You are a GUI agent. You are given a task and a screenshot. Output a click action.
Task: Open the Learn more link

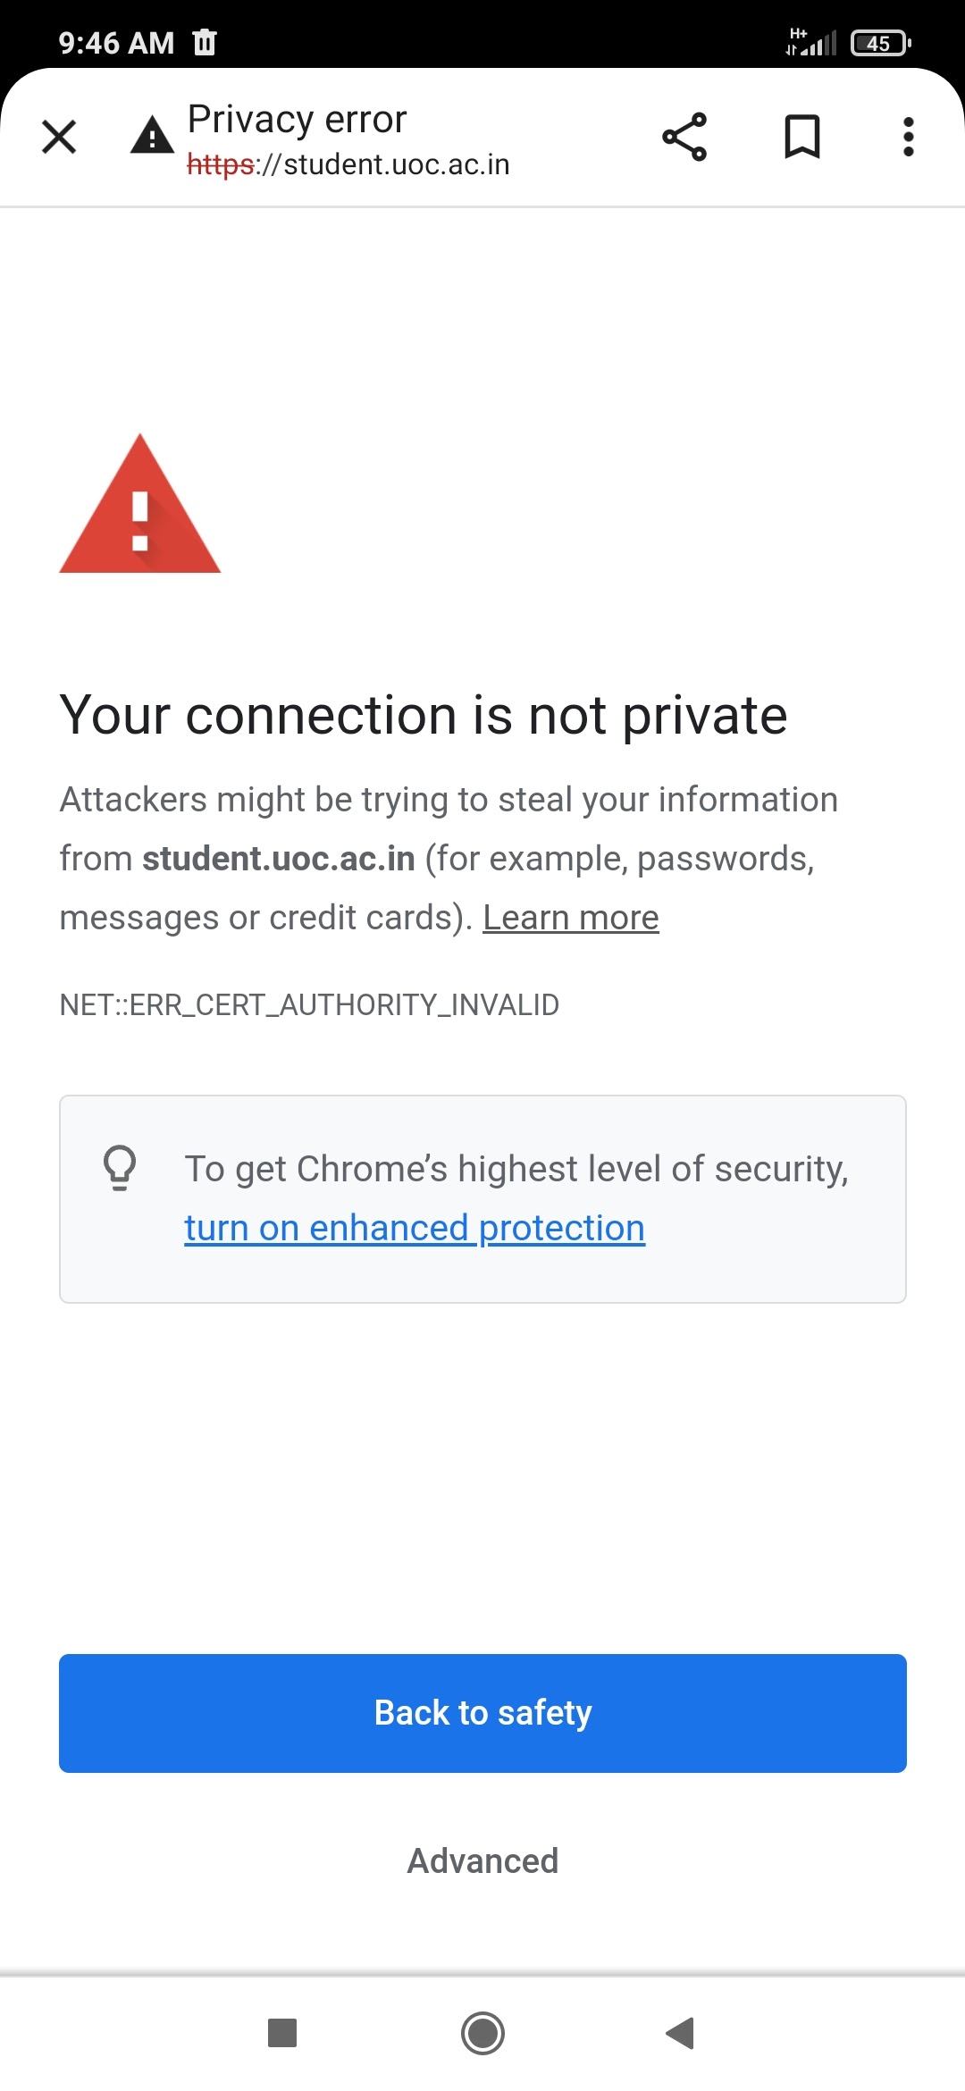[x=570, y=918]
